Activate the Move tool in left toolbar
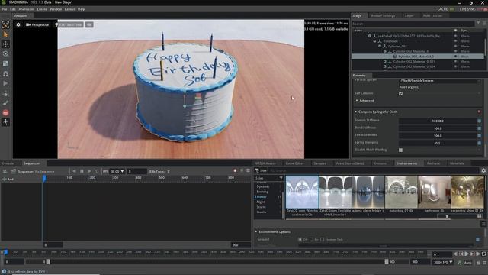Image resolution: width=488 pixels, height=275 pixels. click(5, 44)
